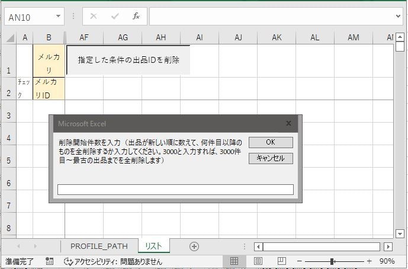Click the Name Box showing AN10
Viewport: 408px width, 269px height.
[29, 17]
